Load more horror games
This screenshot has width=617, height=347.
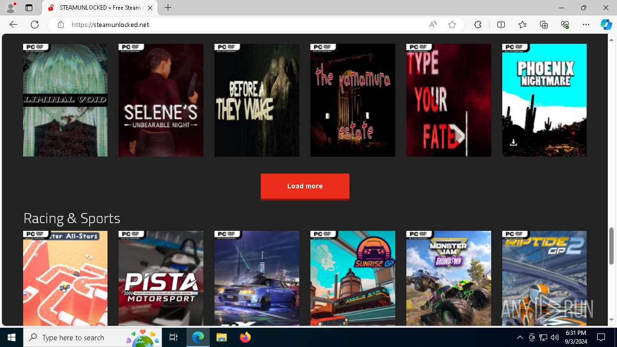point(305,186)
